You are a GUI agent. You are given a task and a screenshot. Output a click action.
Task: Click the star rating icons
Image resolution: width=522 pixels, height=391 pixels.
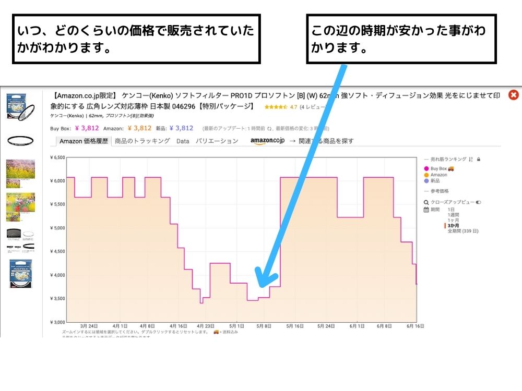(276, 107)
